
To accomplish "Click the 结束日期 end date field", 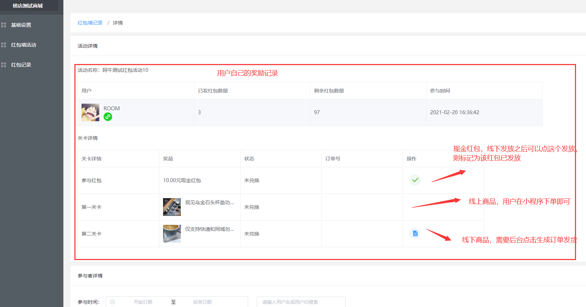I will click(202, 302).
